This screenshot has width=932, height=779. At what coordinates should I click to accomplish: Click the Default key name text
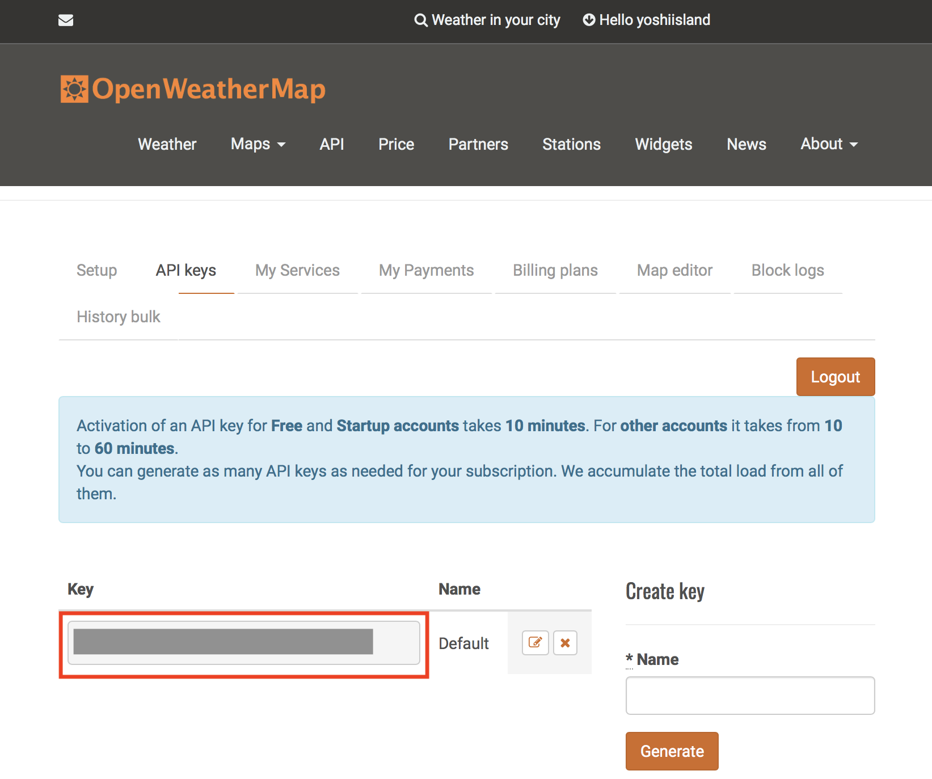(x=463, y=643)
